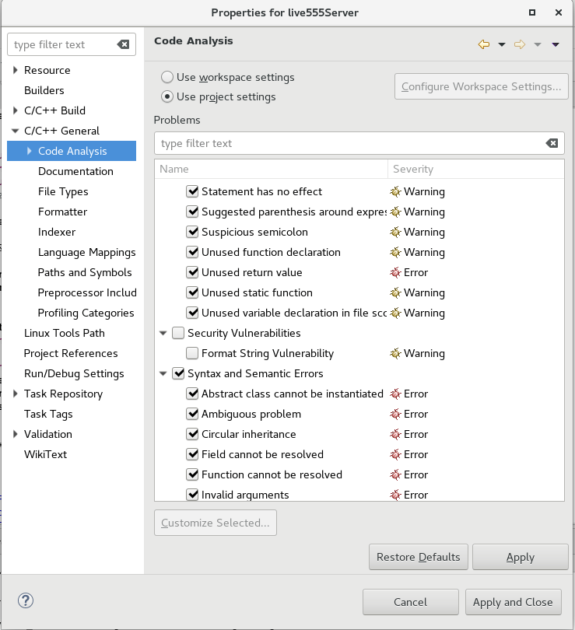This screenshot has height=630, width=575.
Task: Open the Formatter preferences page
Action: coord(62,212)
